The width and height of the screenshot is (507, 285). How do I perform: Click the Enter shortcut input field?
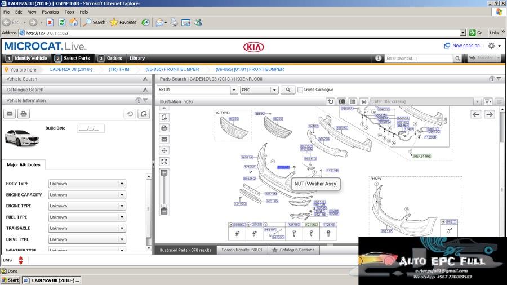click(419, 58)
